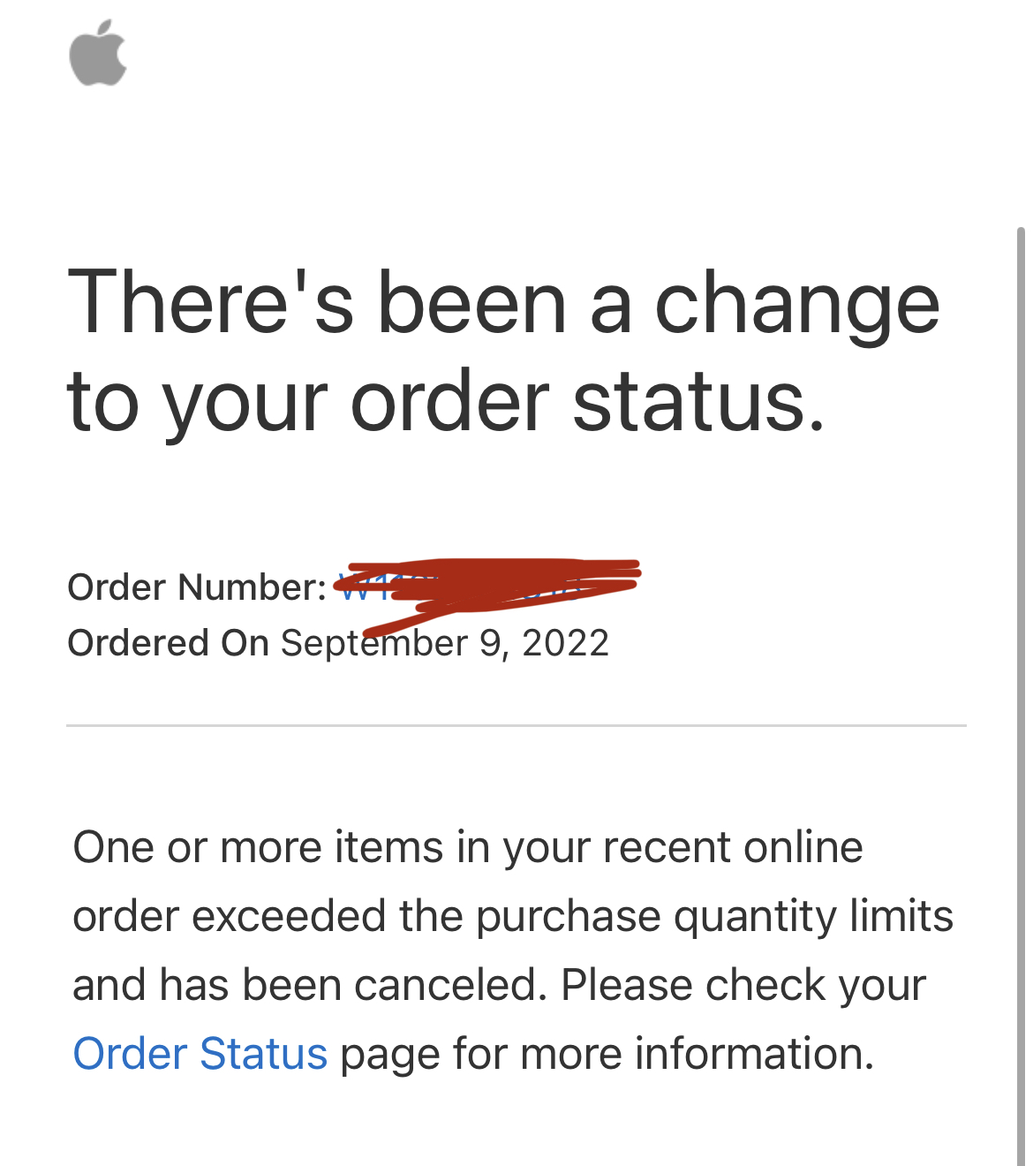Click the Apple logo at top
1033x1166 pixels.
[98, 54]
